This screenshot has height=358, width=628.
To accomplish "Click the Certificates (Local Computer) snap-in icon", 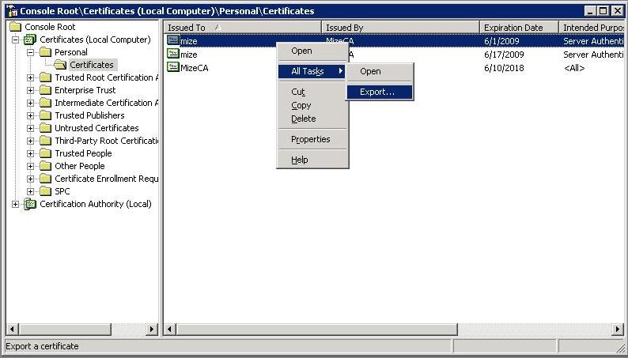I will (x=30, y=40).
